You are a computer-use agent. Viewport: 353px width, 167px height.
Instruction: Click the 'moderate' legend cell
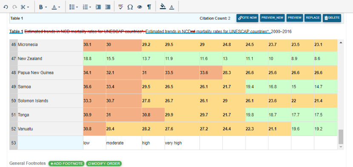124,143
